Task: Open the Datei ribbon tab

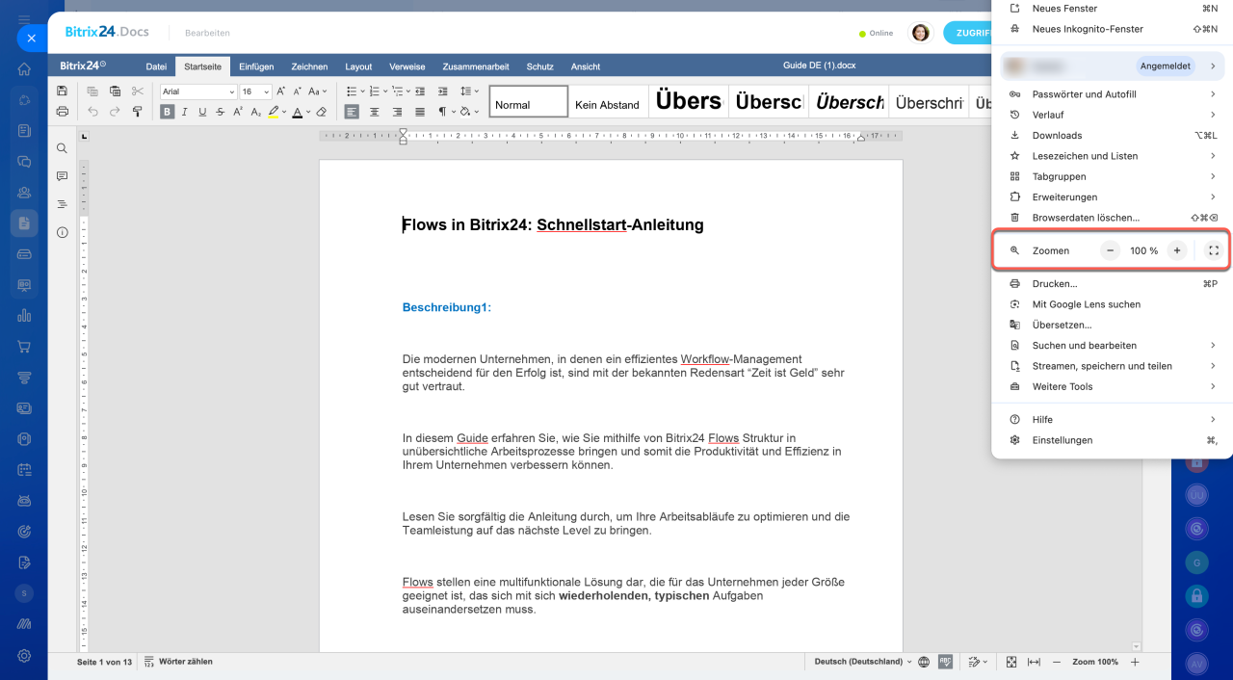Action: point(156,66)
